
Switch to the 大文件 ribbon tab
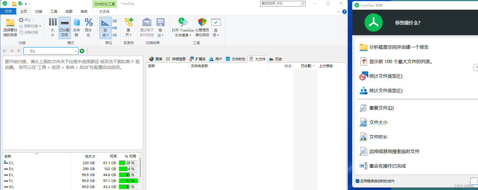click(104, 12)
